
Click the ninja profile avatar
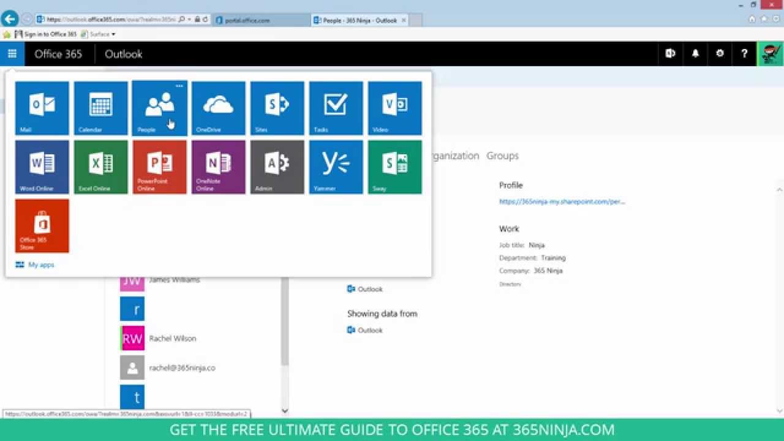point(771,54)
